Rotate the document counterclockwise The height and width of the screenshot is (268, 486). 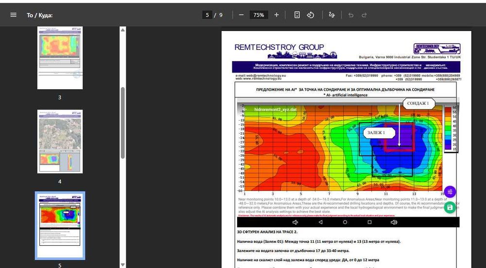click(310, 15)
